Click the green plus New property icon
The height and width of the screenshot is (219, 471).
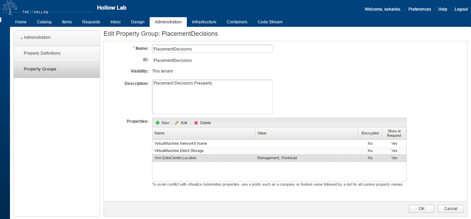pos(158,123)
